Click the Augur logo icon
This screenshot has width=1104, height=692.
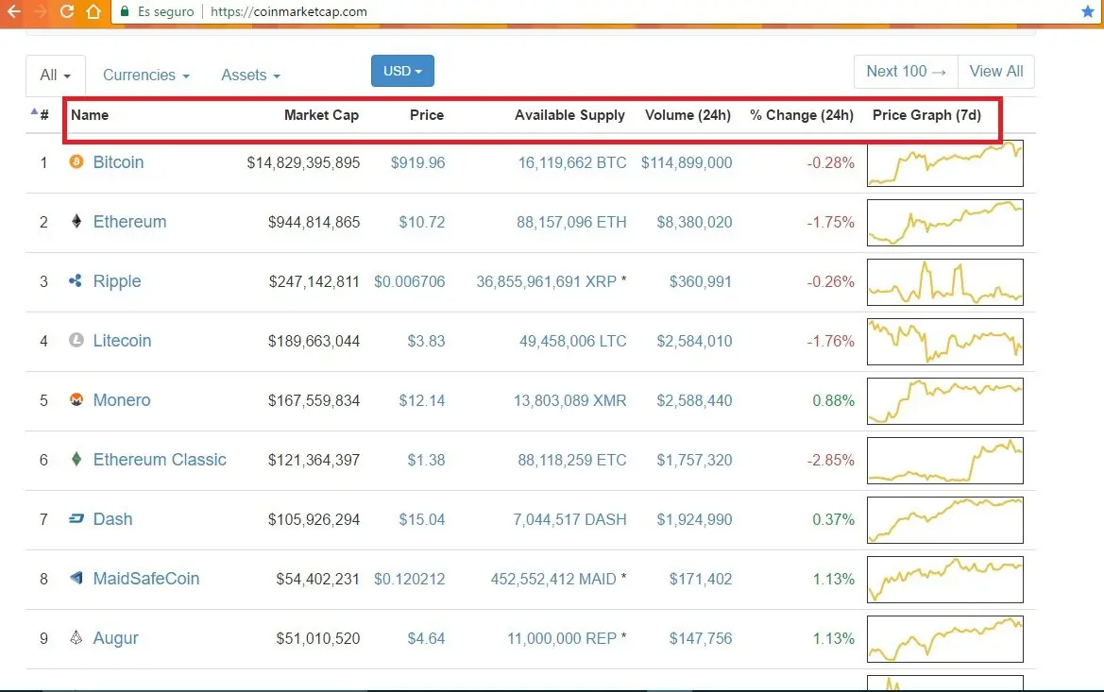click(x=76, y=637)
